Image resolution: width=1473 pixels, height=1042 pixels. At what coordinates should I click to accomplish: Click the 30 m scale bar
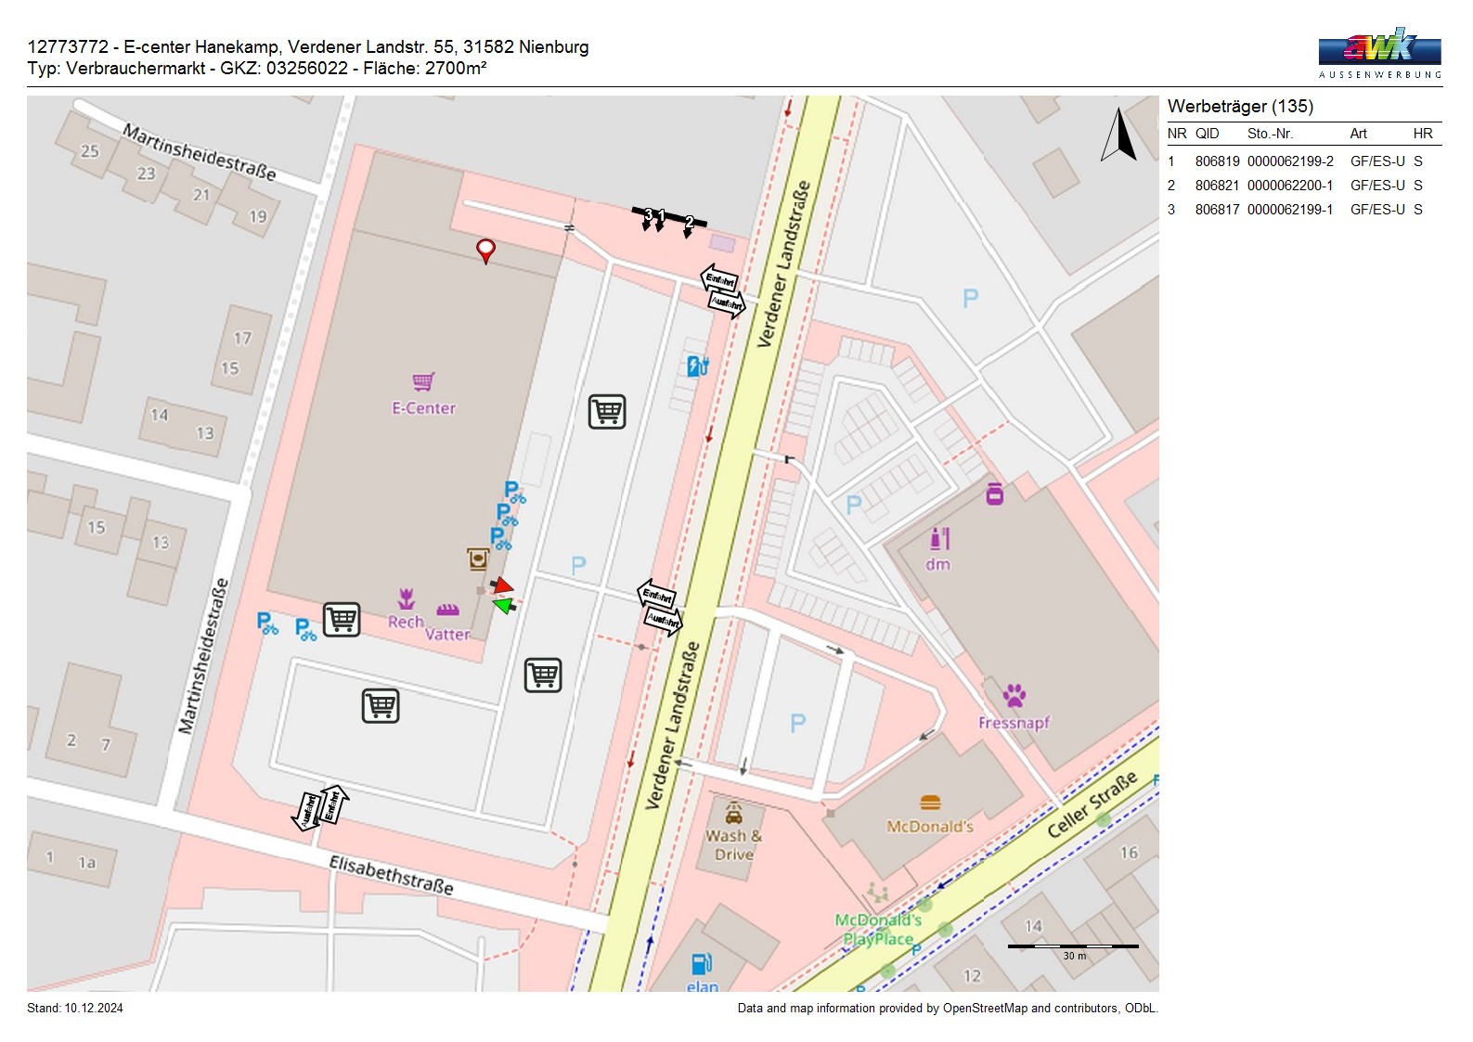(1073, 946)
